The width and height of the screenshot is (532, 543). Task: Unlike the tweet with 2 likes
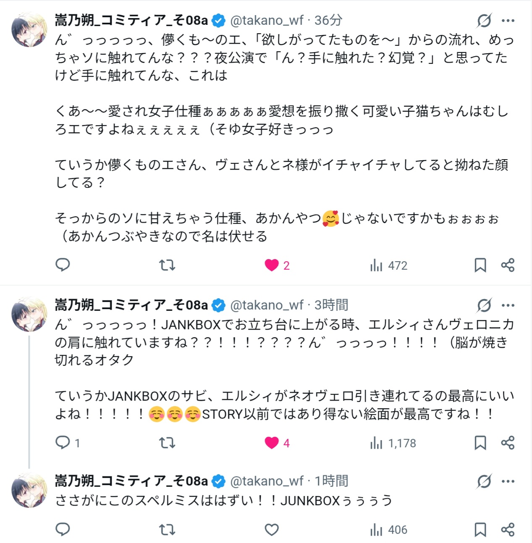click(272, 265)
